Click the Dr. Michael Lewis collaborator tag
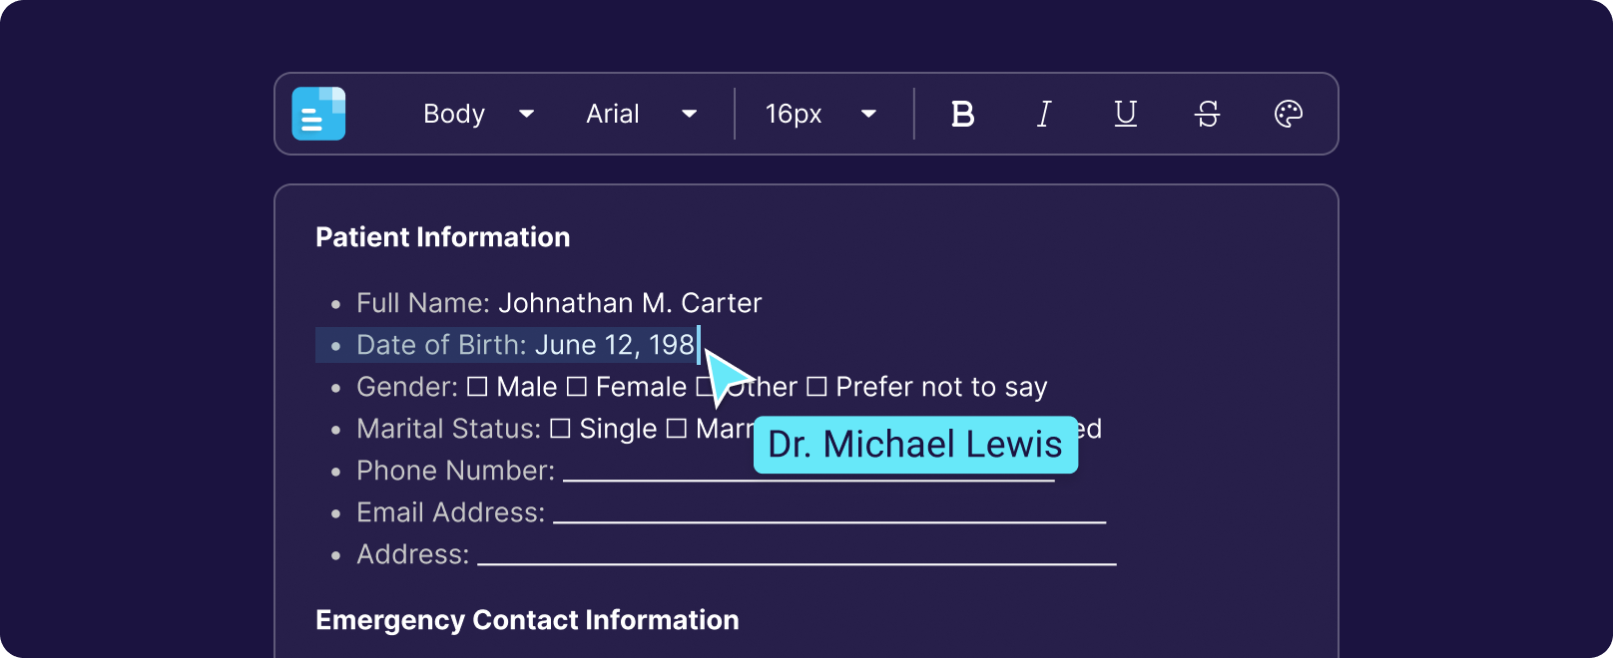The width and height of the screenshot is (1613, 658). [915, 445]
